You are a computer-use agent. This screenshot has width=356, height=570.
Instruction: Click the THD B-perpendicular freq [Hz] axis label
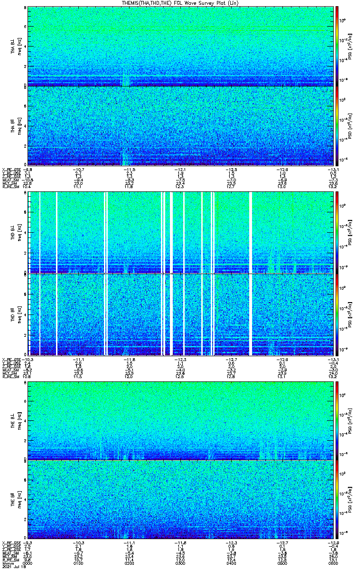[20, 232]
